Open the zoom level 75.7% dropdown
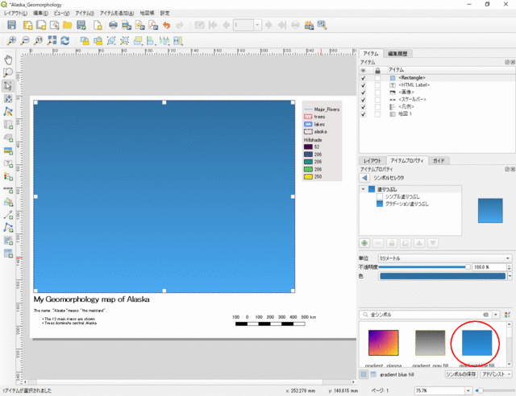516x396 pixels. tap(468, 390)
